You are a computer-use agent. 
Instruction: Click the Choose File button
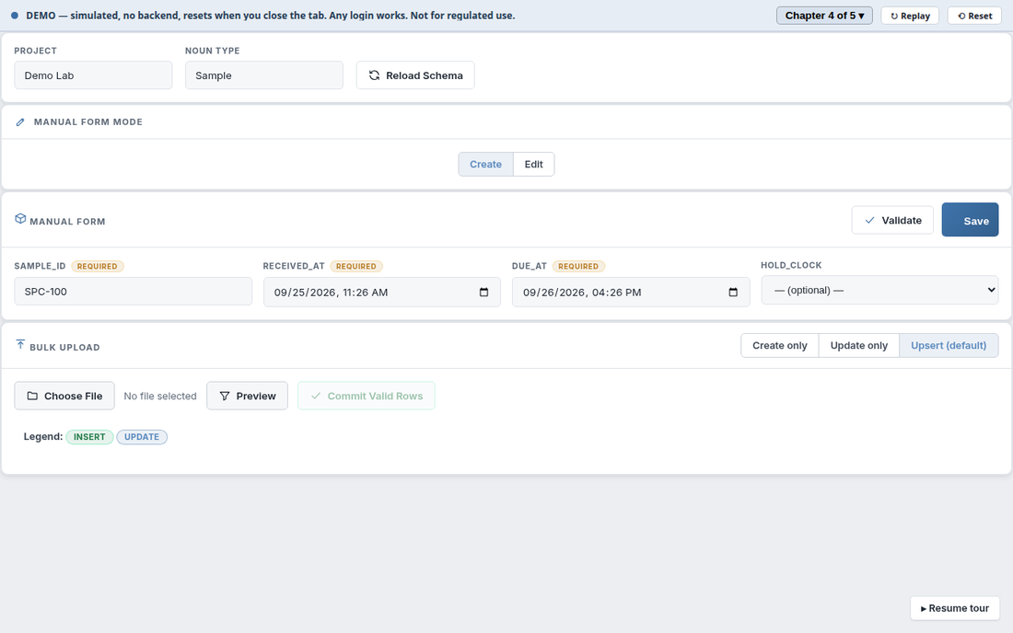[x=64, y=396]
